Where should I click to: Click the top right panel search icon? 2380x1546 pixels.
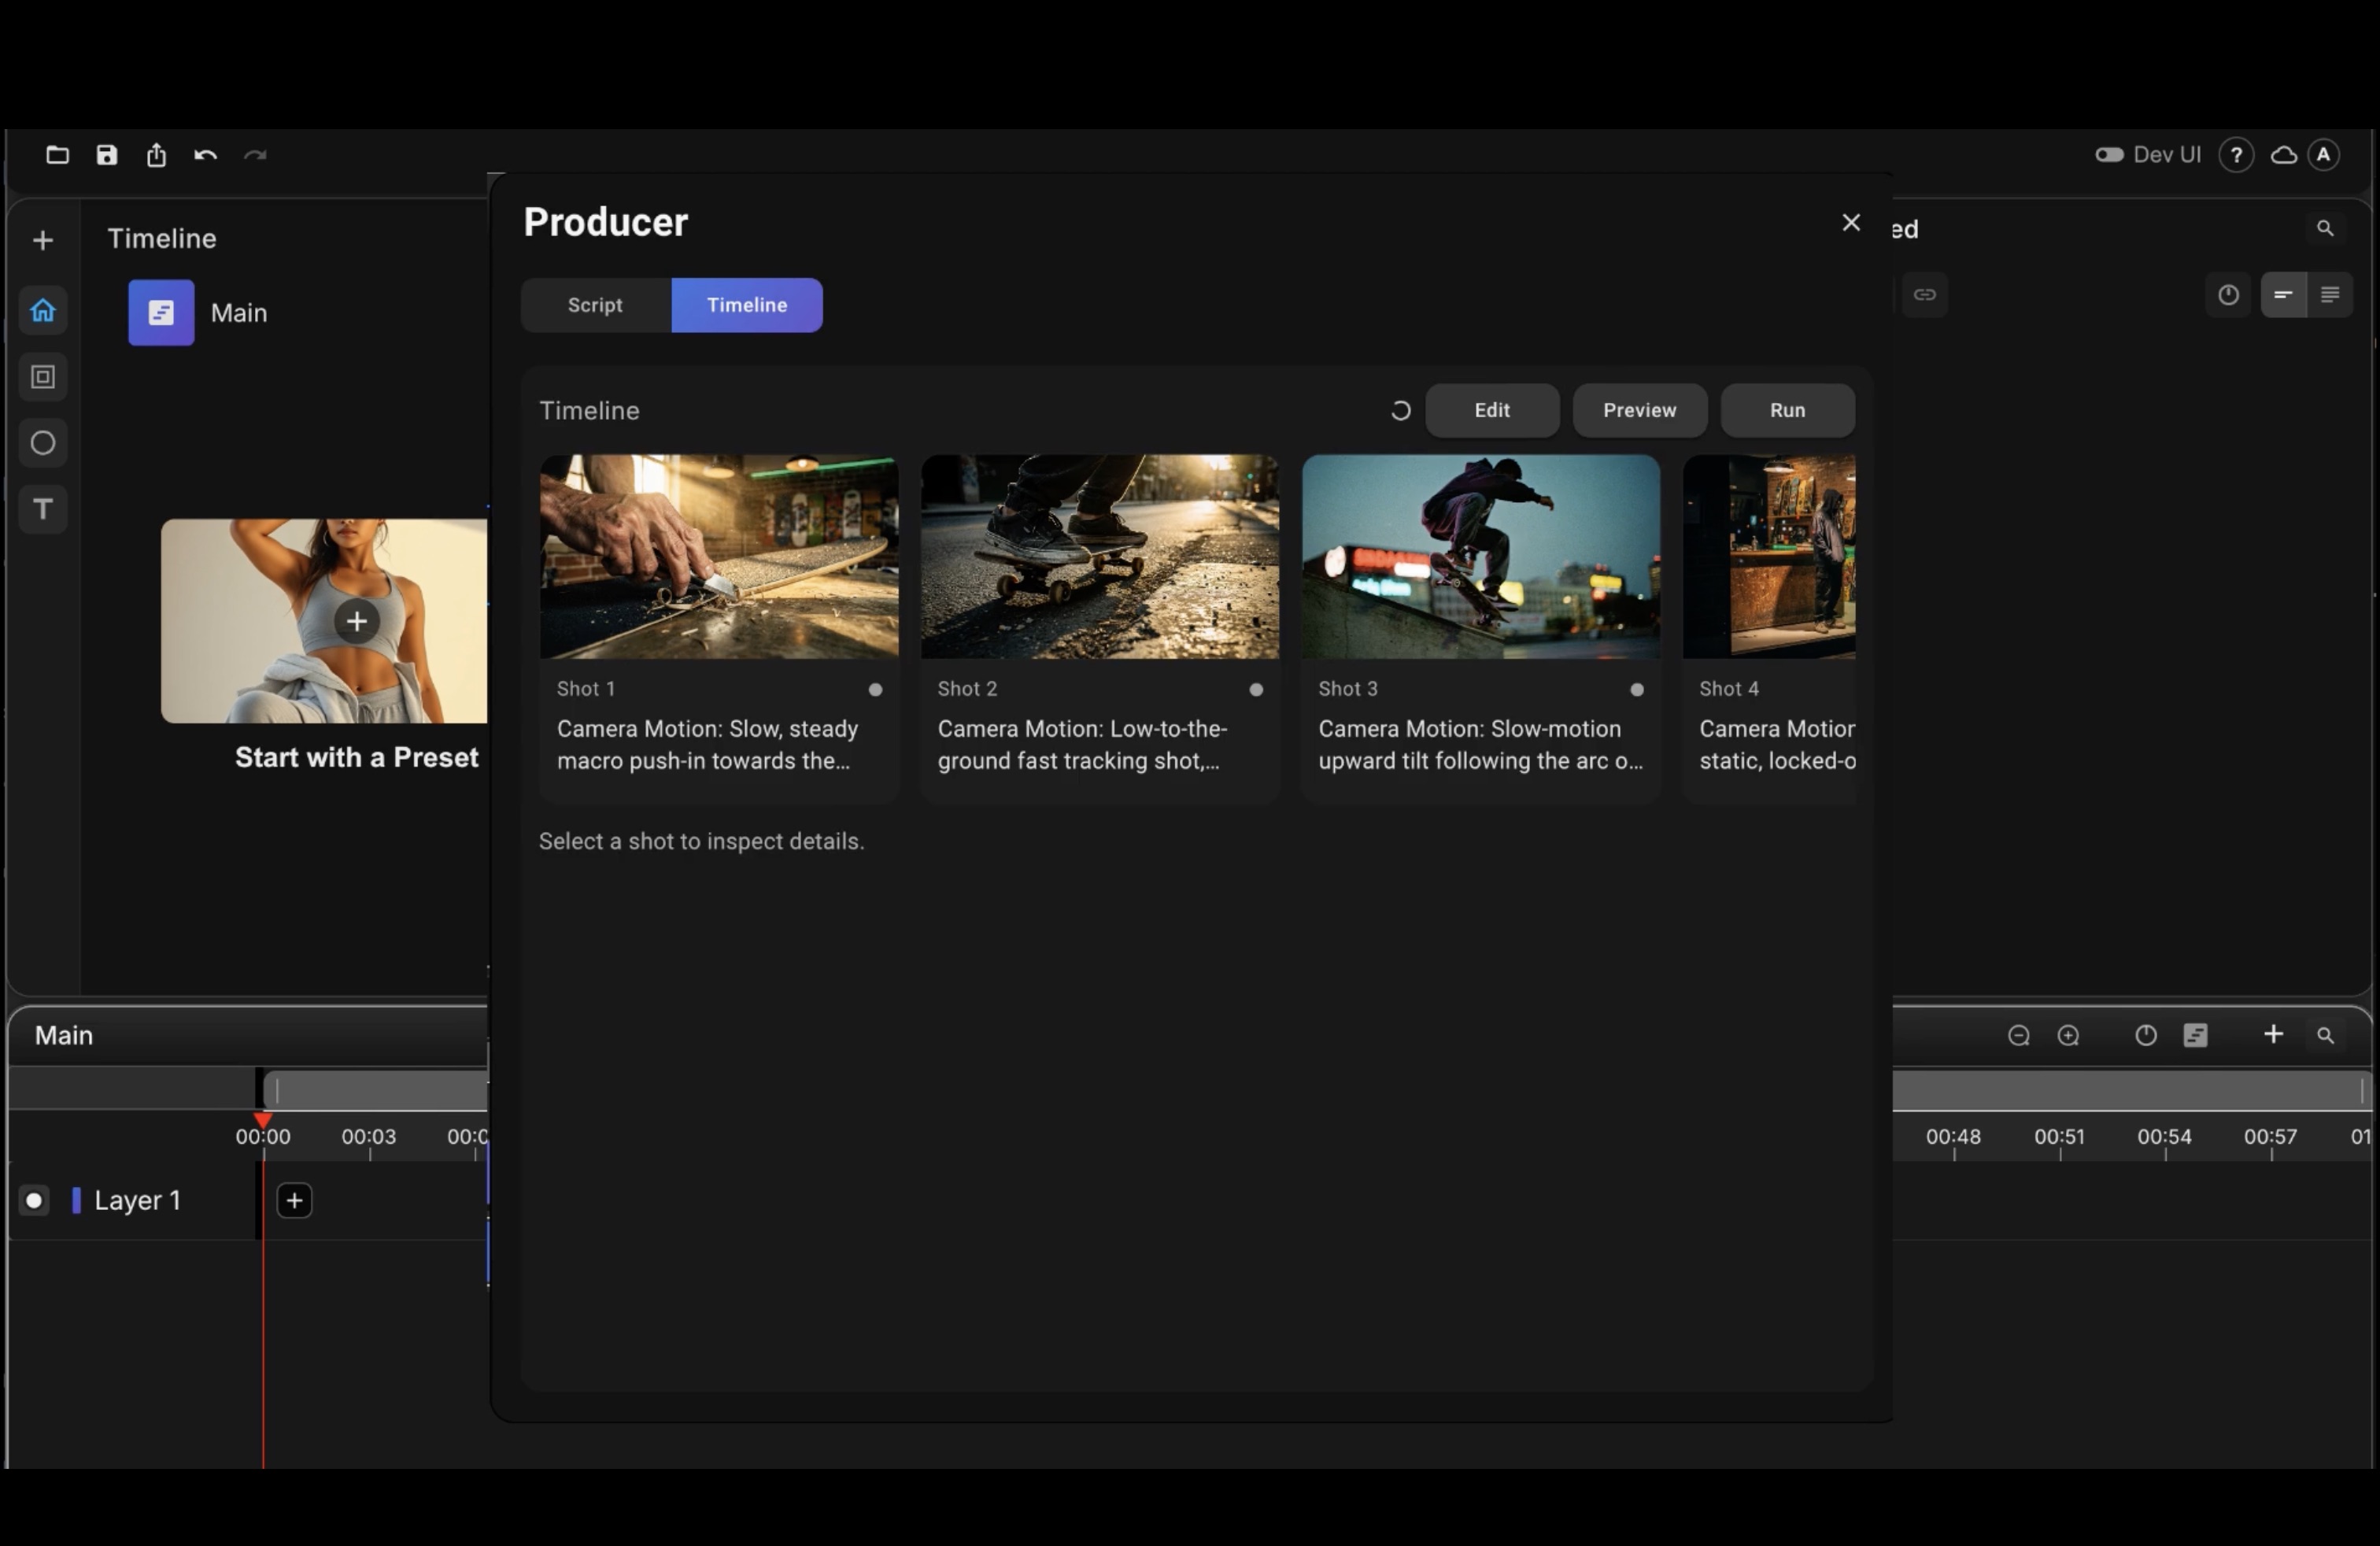pyautogui.click(x=2325, y=229)
